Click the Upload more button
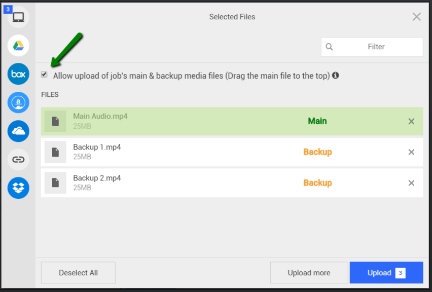 point(309,272)
